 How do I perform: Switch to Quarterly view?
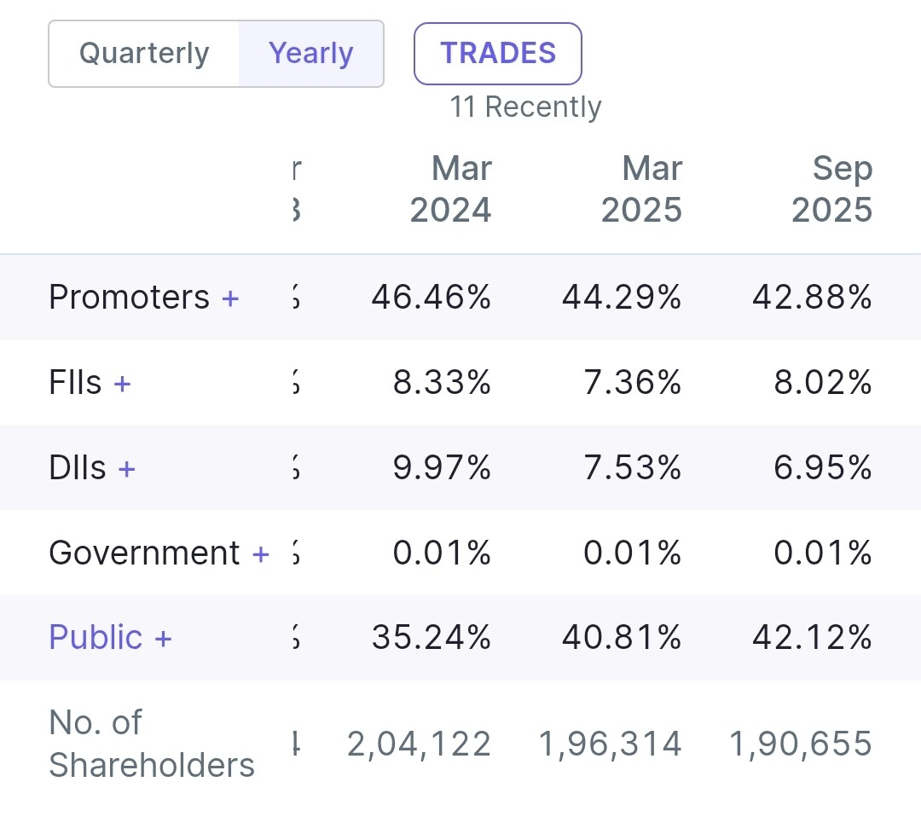pyautogui.click(x=144, y=54)
